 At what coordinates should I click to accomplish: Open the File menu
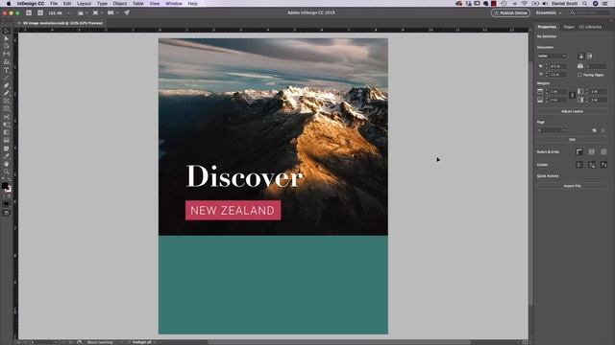point(54,4)
